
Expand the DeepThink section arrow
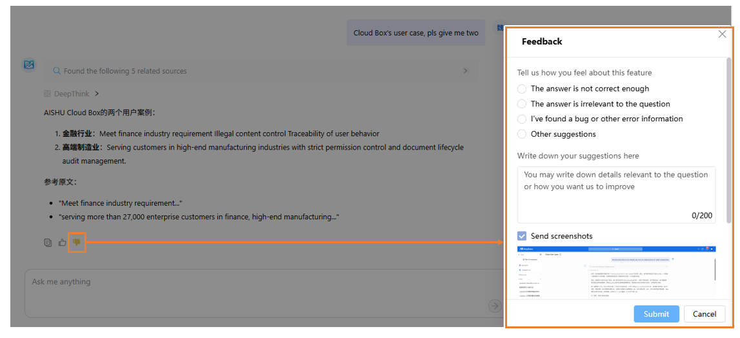pyautogui.click(x=97, y=94)
